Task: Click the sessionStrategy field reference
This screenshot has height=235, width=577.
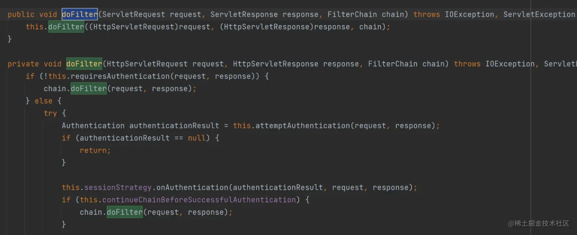Action: point(118,187)
